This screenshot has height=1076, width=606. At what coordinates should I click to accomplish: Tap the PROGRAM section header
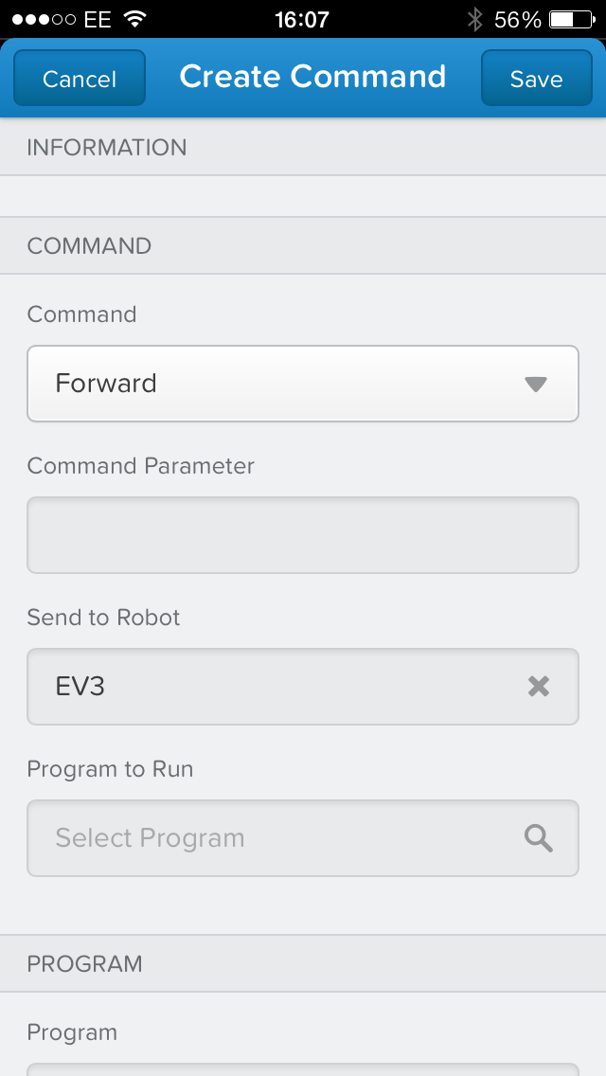(85, 964)
